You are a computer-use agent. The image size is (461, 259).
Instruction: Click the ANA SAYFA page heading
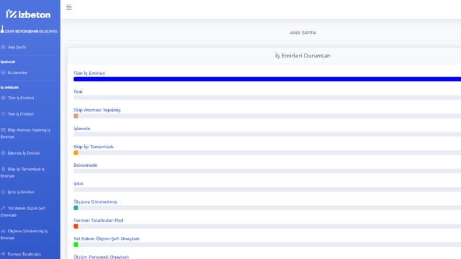303,33
